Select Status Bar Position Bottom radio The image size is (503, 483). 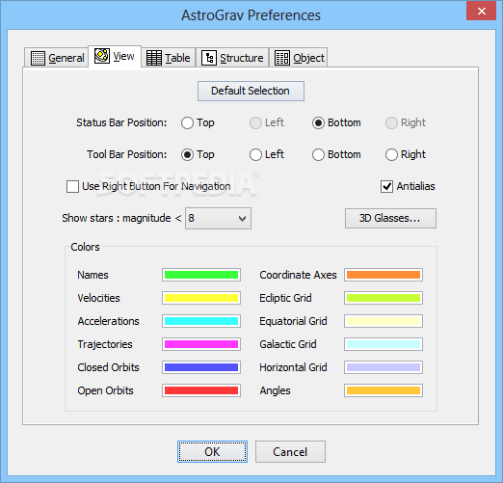[x=318, y=122]
